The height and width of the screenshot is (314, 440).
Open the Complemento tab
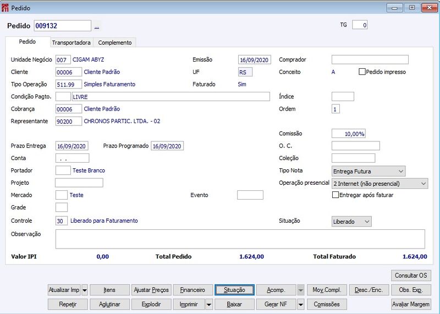pos(115,43)
